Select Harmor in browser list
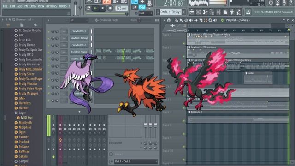Image resolution: width=295 pixels, height=166 pixels. pos(24,108)
